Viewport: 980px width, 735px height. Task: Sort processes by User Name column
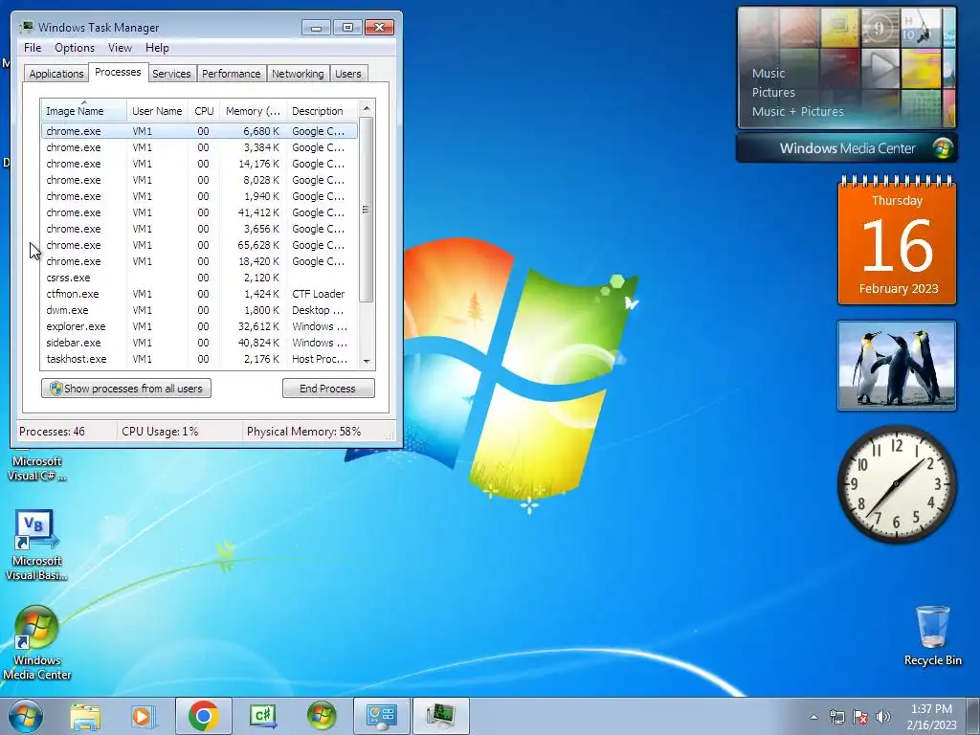(158, 111)
